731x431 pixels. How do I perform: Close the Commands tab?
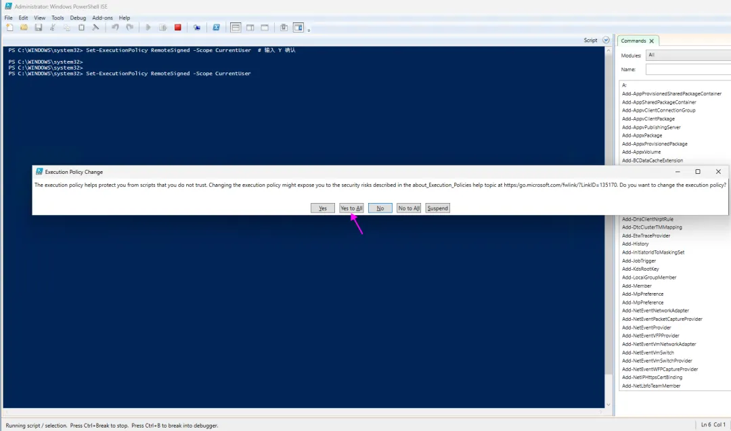pyautogui.click(x=652, y=41)
